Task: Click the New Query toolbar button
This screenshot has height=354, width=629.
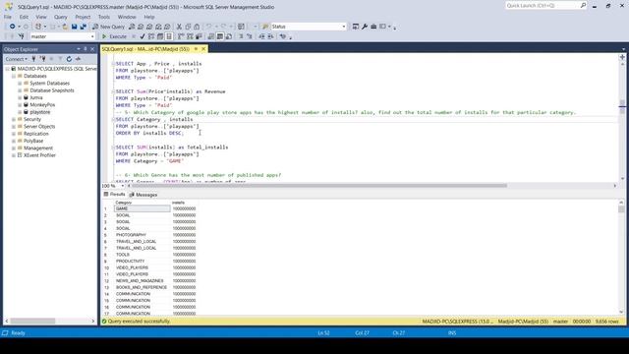Action: 108,27
